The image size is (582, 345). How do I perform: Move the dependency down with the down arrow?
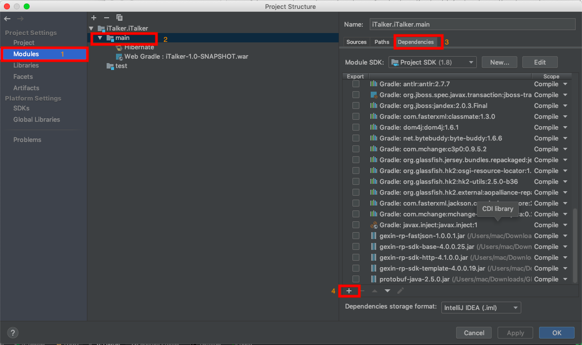click(388, 291)
